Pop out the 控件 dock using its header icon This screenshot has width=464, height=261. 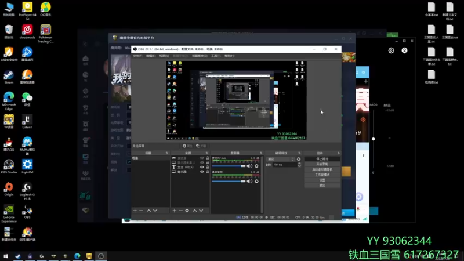(339, 153)
